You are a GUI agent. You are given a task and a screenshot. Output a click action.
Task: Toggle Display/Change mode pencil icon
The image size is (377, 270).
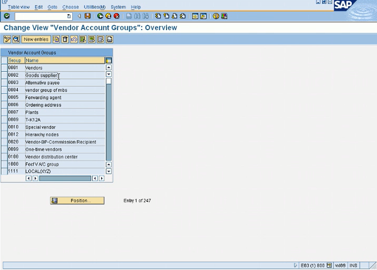[7, 39]
